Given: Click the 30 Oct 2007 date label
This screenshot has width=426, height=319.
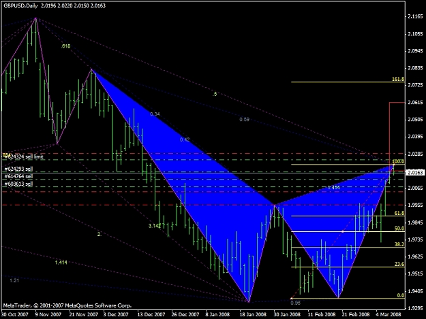Looking at the screenshot, I should click(x=15, y=314).
